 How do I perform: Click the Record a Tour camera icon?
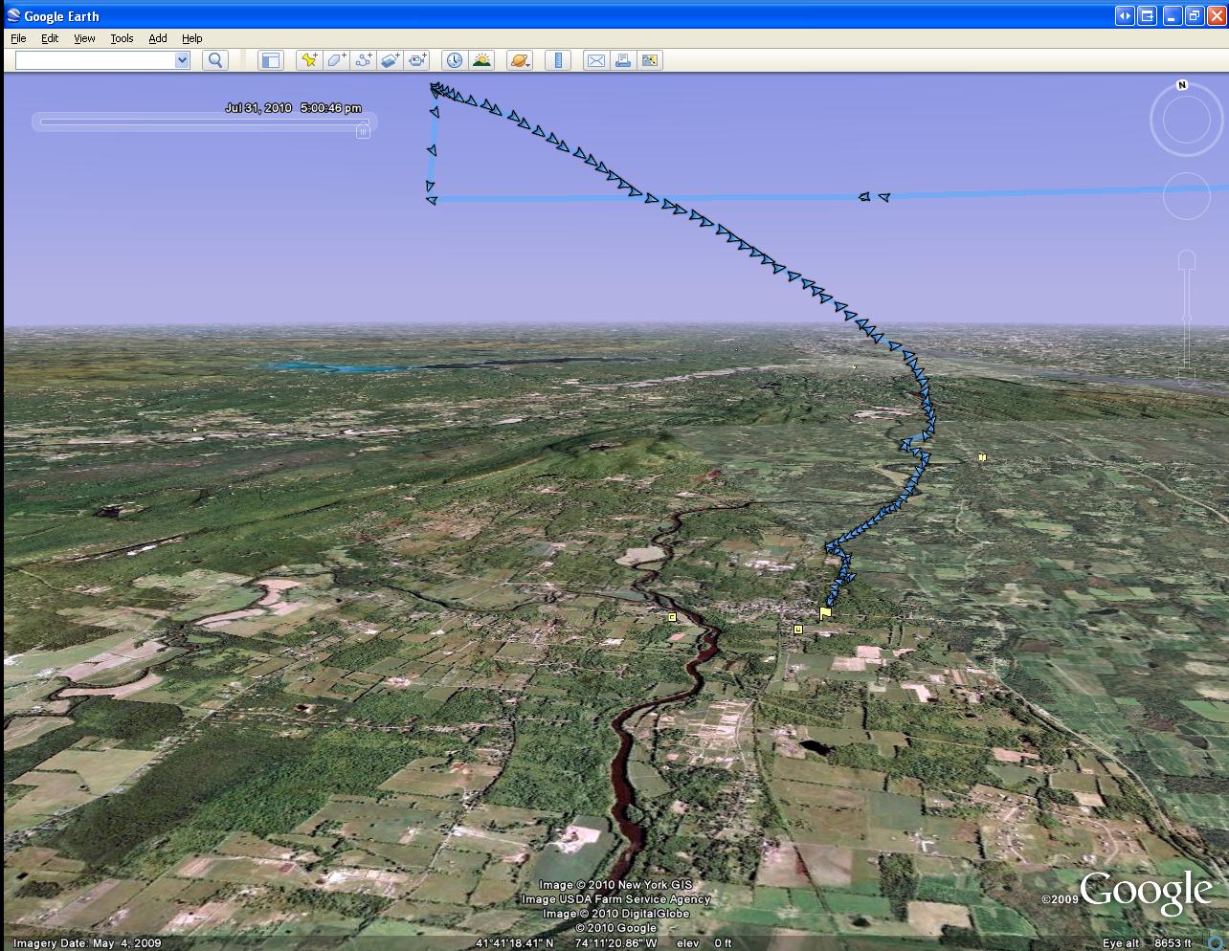(417, 60)
